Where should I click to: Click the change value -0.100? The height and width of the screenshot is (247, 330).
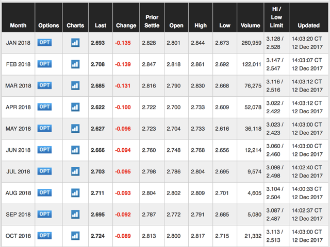click(x=123, y=107)
